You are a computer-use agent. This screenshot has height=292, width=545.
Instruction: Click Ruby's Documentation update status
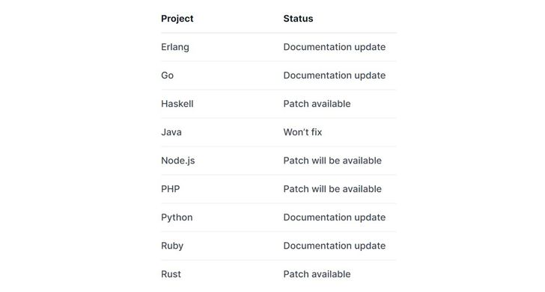point(335,246)
